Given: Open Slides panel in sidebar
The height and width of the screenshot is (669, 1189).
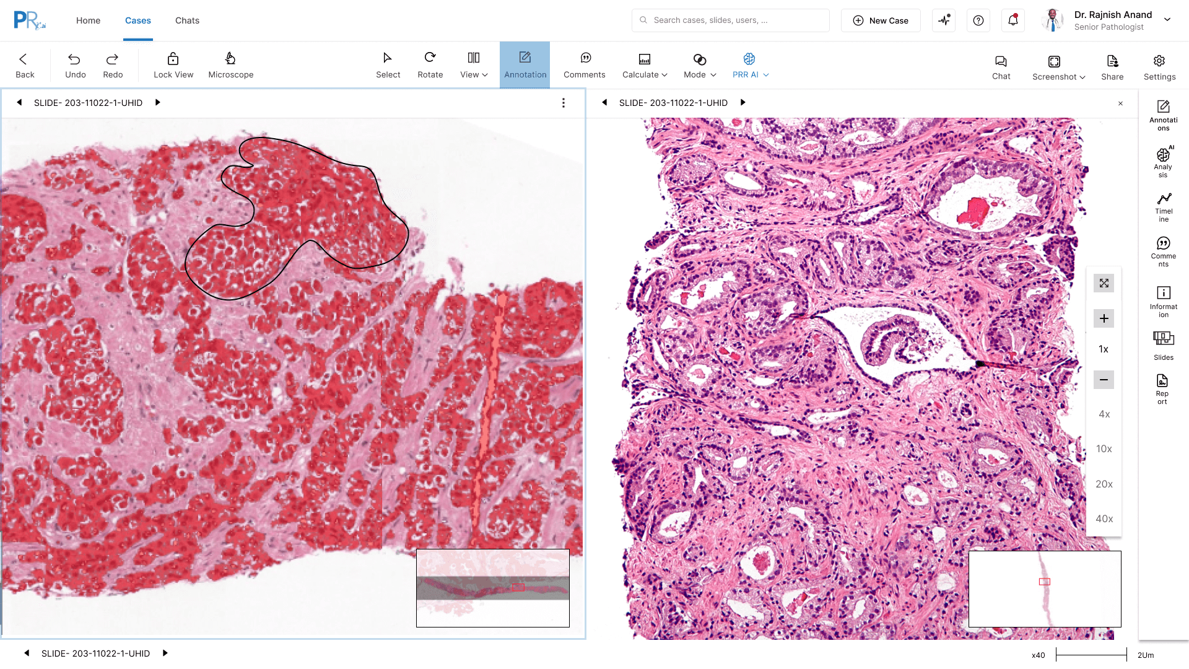Looking at the screenshot, I should pyautogui.click(x=1163, y=346).
